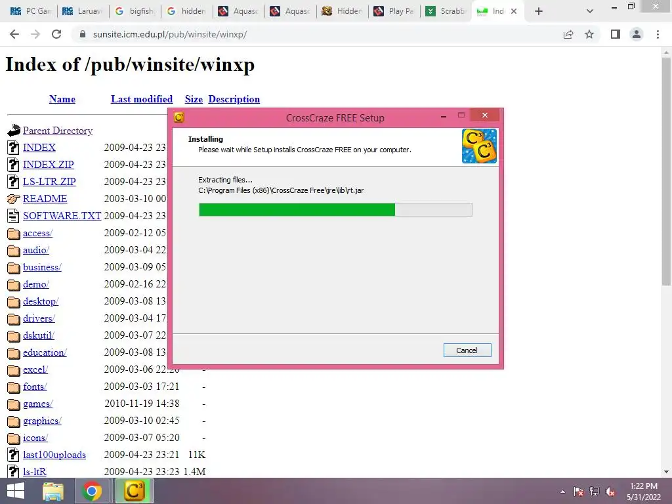Click CrossCraze icon in setup title bar
The height and width of the screenshot is (504, 672).
click(x=179, y=117)
